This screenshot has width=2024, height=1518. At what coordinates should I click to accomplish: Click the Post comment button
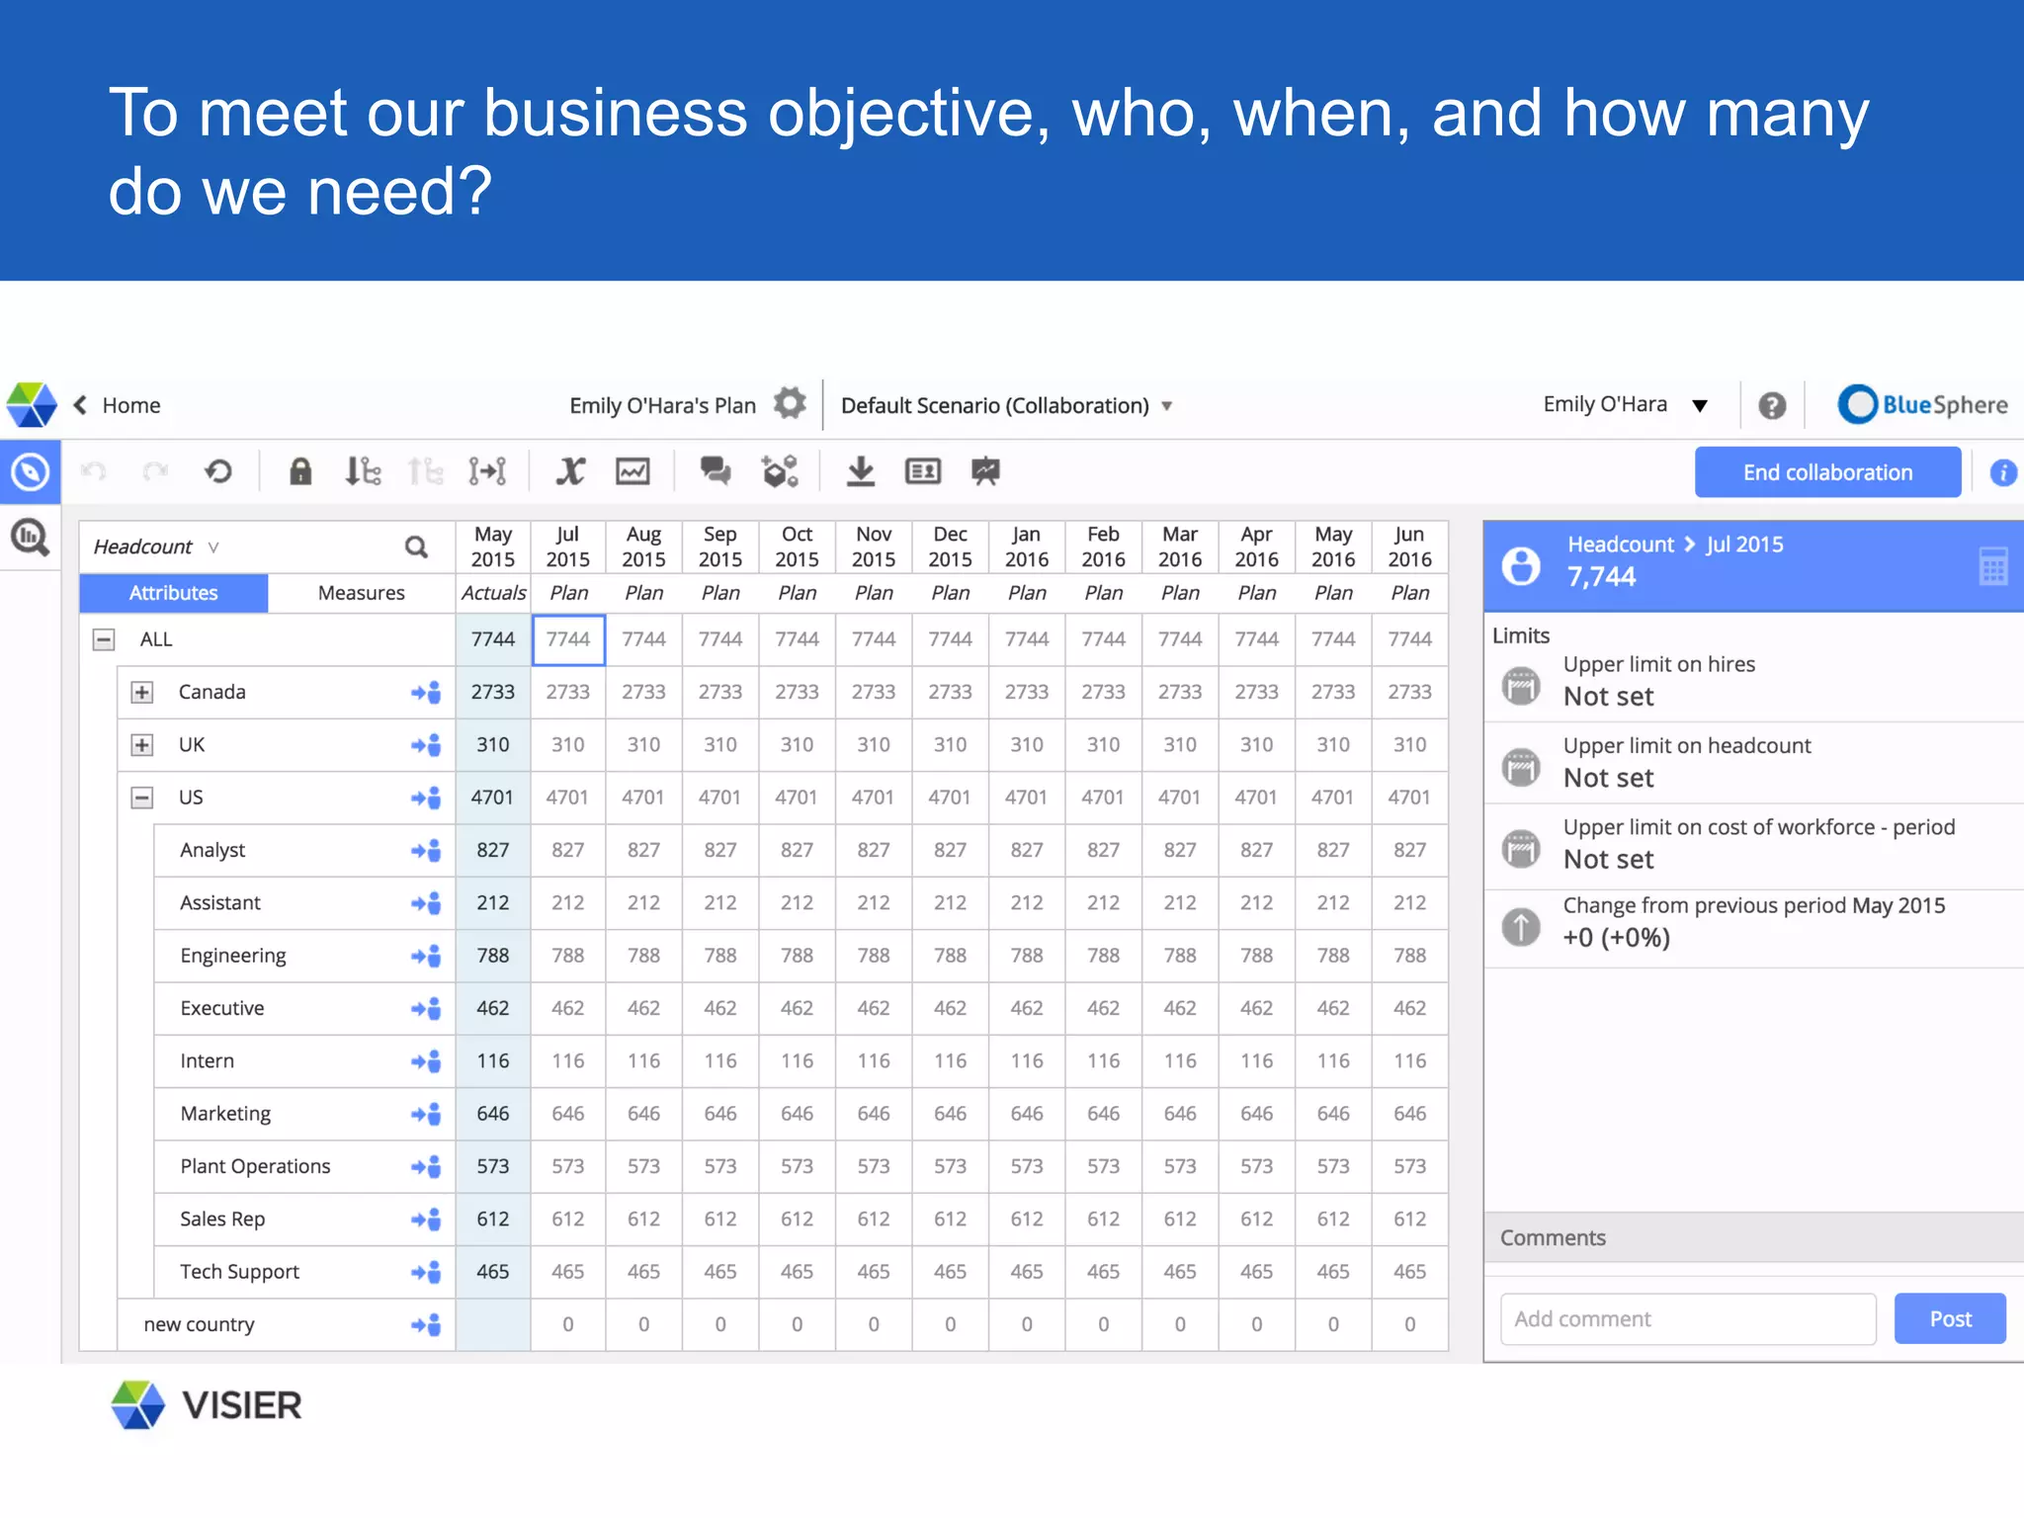(x=1950, y=1318)
